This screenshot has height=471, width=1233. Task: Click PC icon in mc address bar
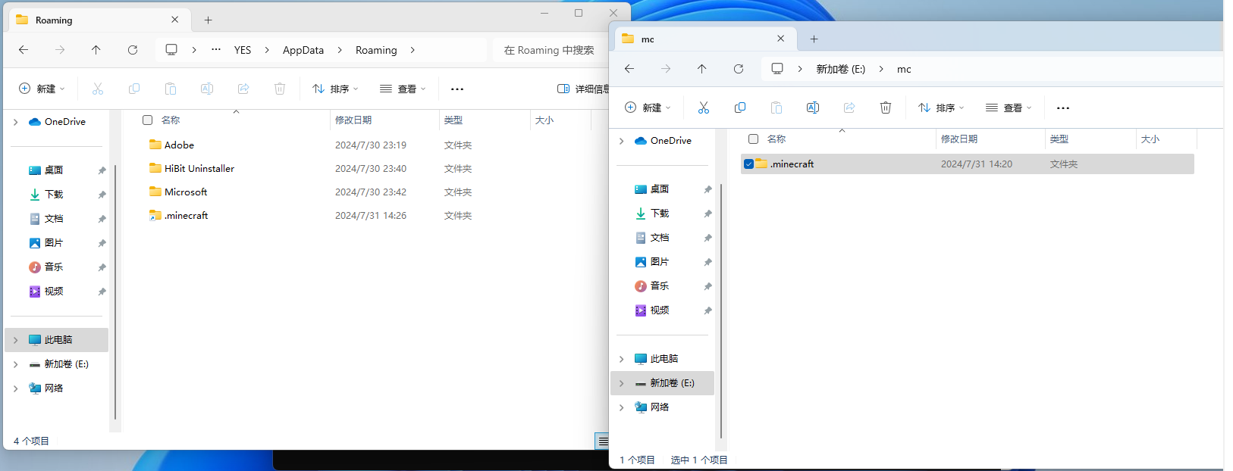(x=777, y=69)
